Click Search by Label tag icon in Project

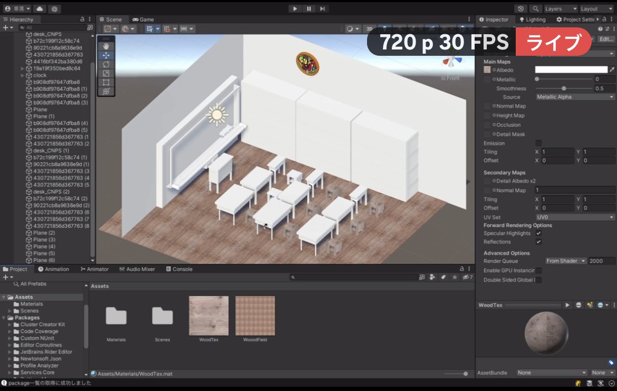444,277
